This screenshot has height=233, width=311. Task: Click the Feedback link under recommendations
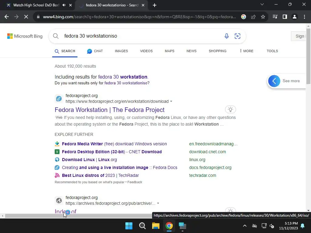point(135,182)
